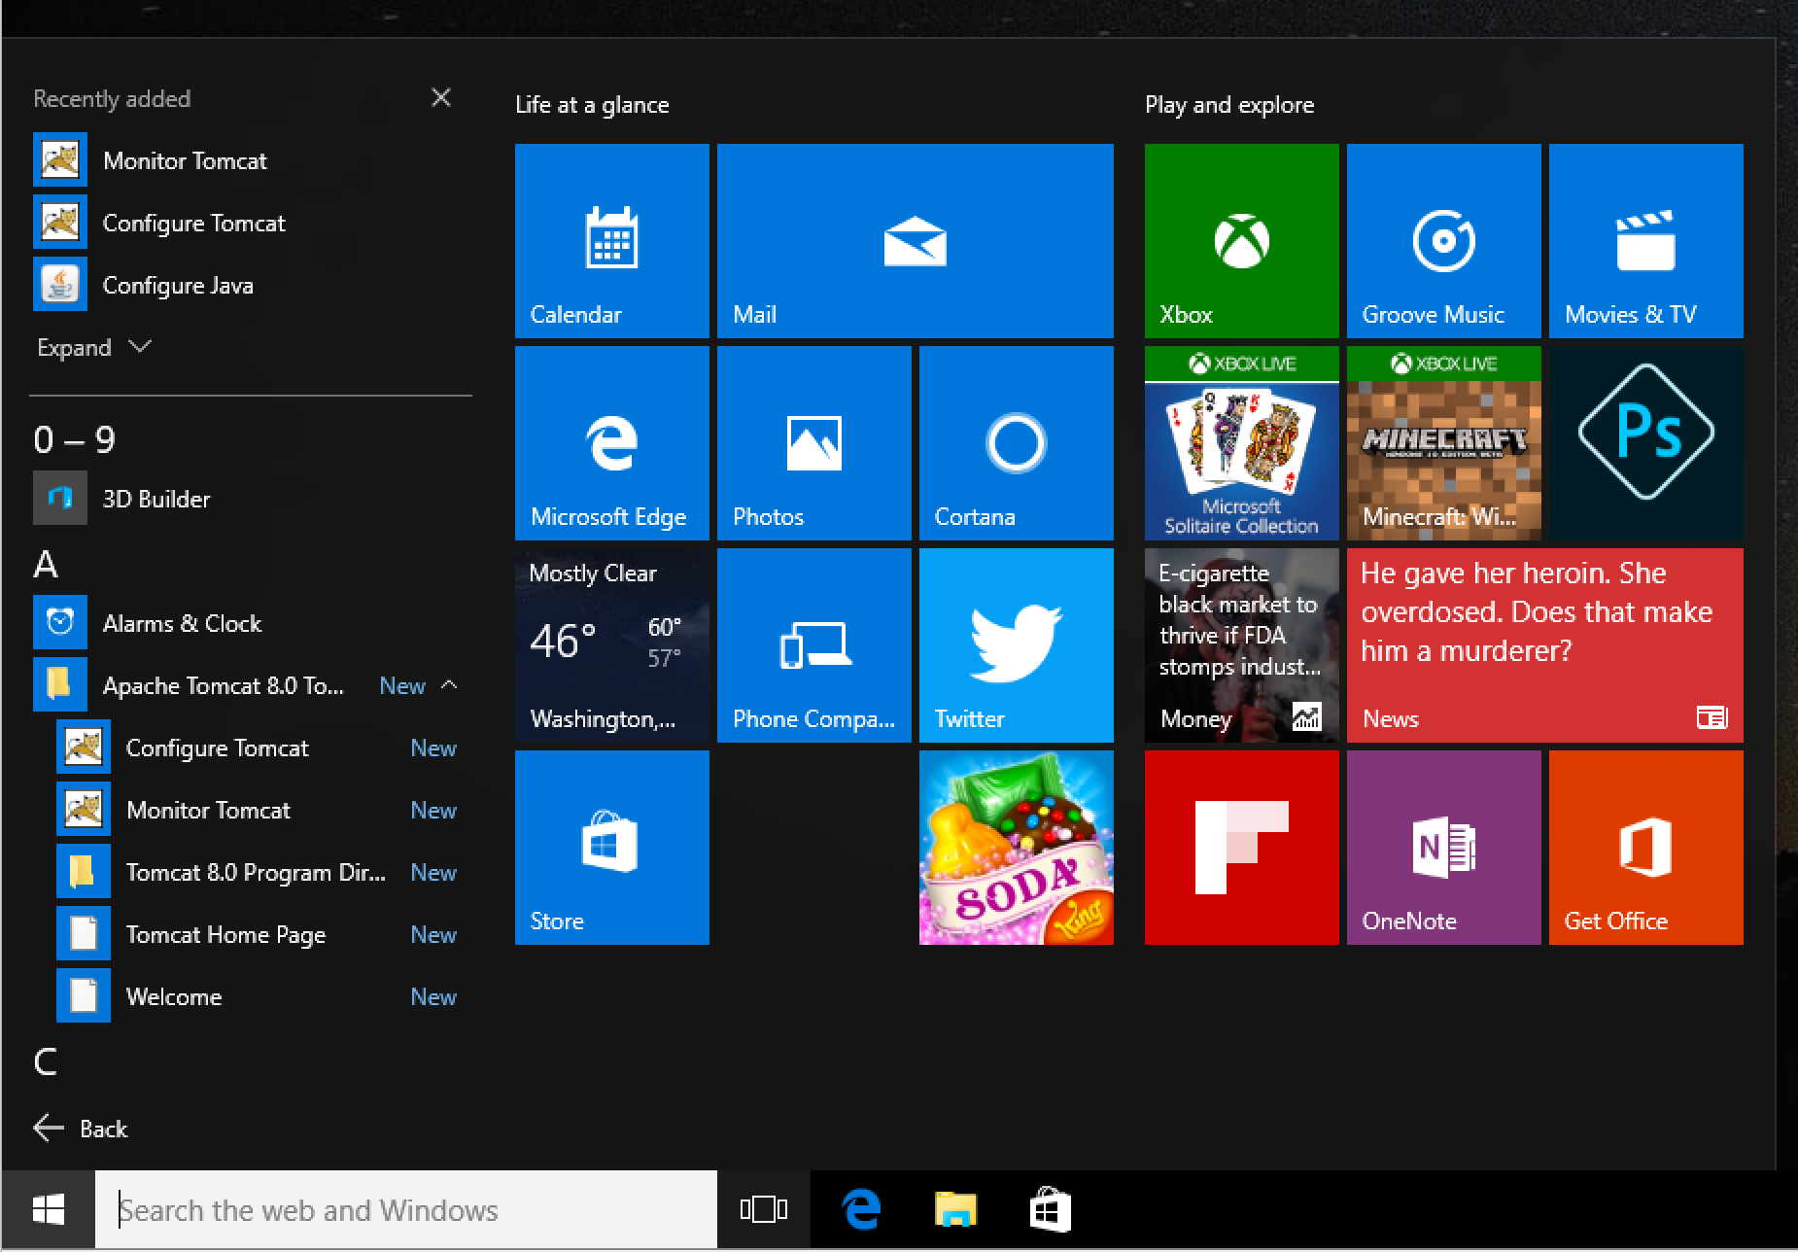This screenshot has width=1798, height=1252.
Task: Open the red News tile
Action: click(1545, 645)
